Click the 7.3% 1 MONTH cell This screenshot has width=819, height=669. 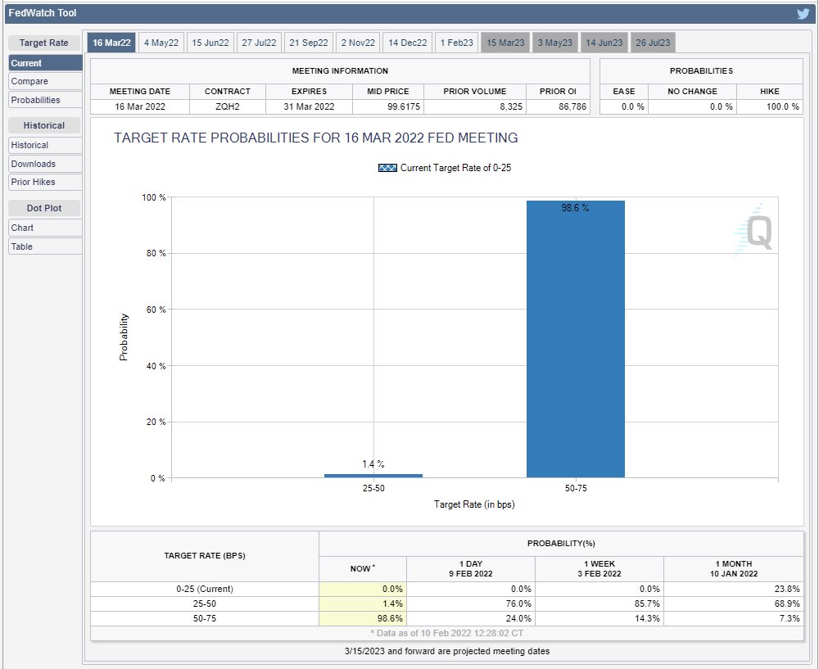pyautogui.click(x=734, y=618)
